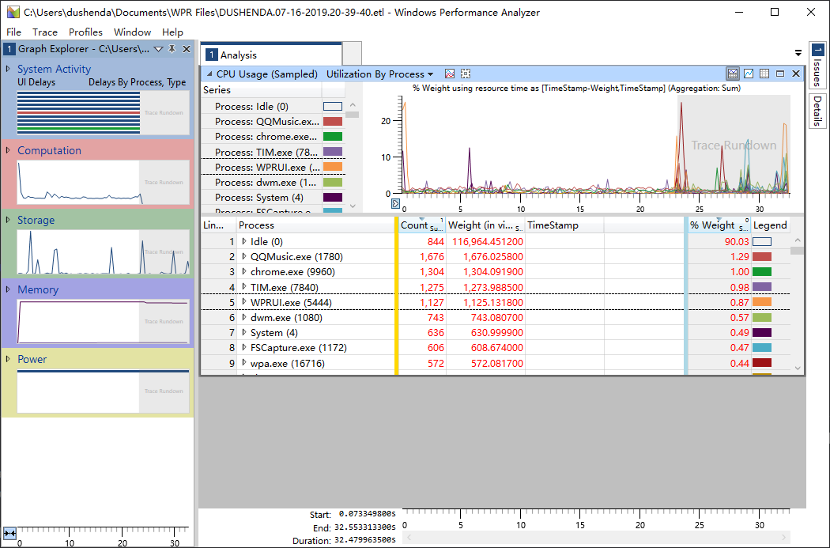
Task: Expand the QQMusic.exe (1780) process row
Action: pyautogui.click(x=244, y=257)
